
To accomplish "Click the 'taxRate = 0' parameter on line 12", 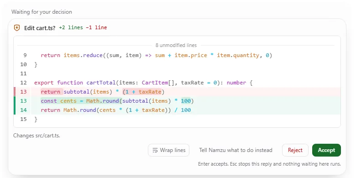I will pyautogui.click(x=199, y=83).
